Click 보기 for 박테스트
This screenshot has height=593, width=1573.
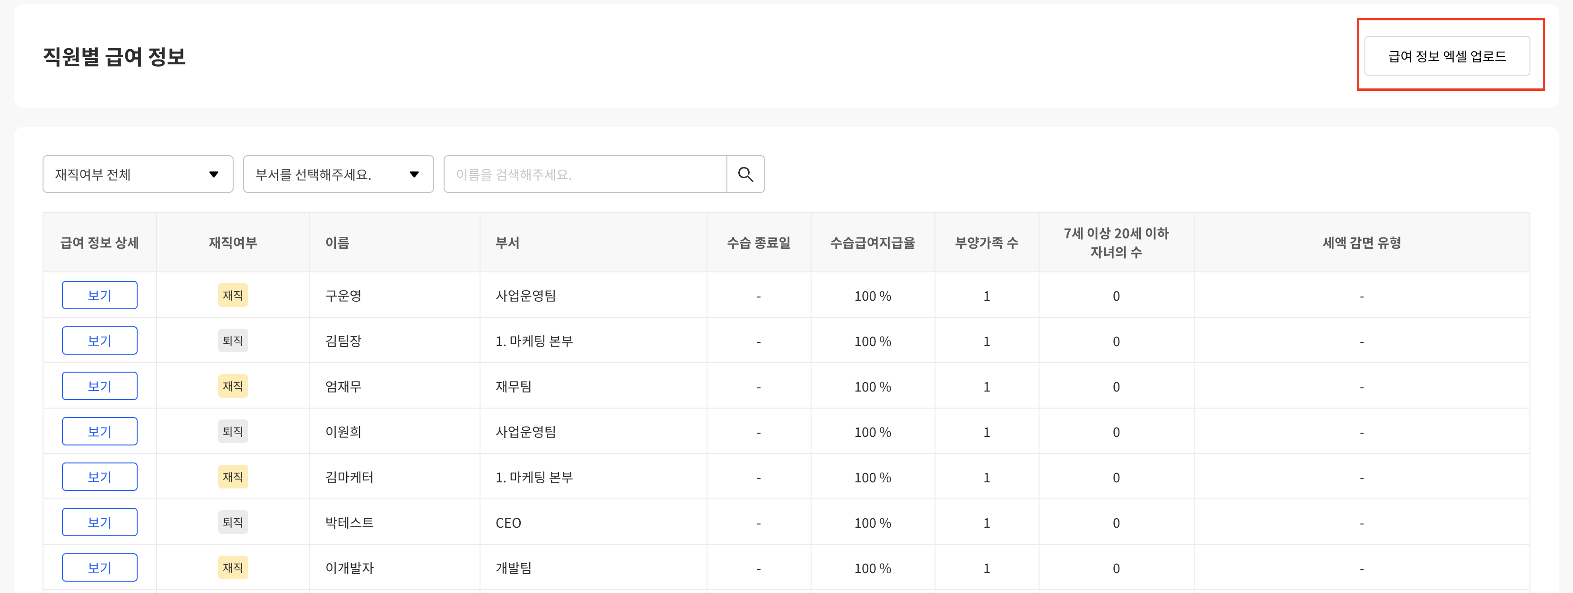pos(99,522)
